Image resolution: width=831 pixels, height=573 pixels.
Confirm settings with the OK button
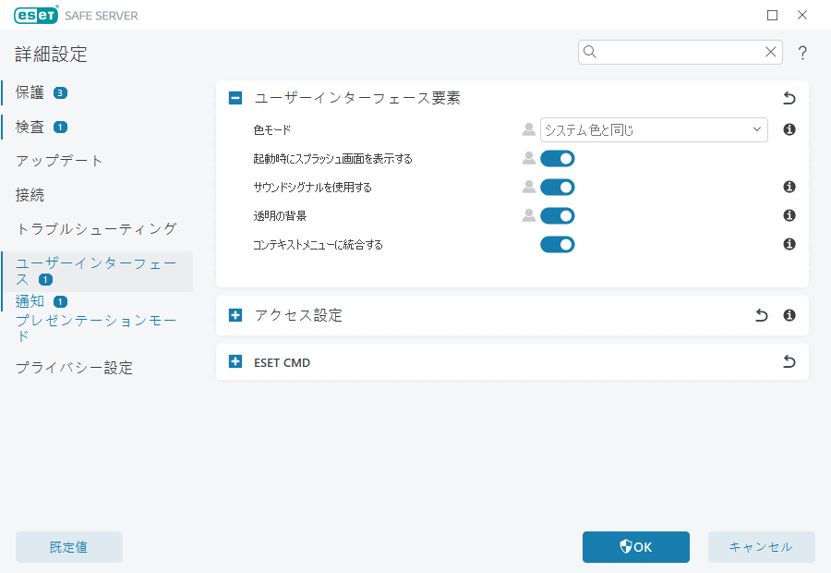coord(635,547)
